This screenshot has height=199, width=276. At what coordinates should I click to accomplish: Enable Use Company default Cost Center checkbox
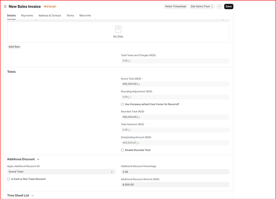122,104
